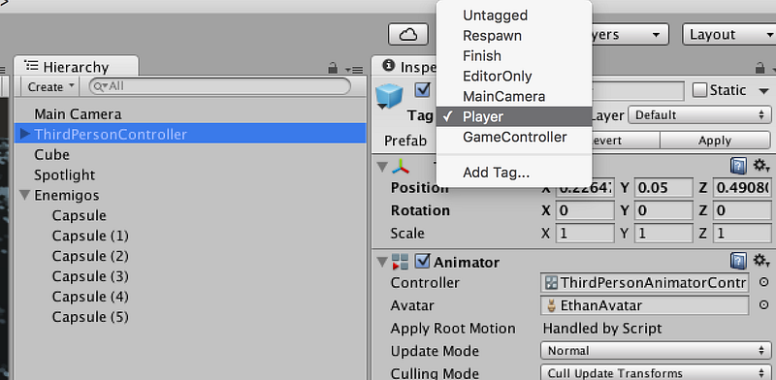This screenshot has width=776, height=380.
Task: Click the ThirdPersonAnimatorController field
Action: tap(645, 283)
